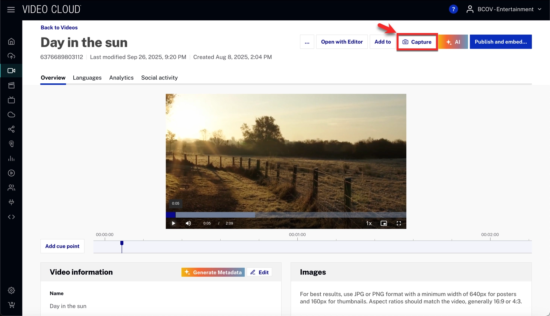Click the Generate Metadata button
Screen dimensions: 550x316
213,272
